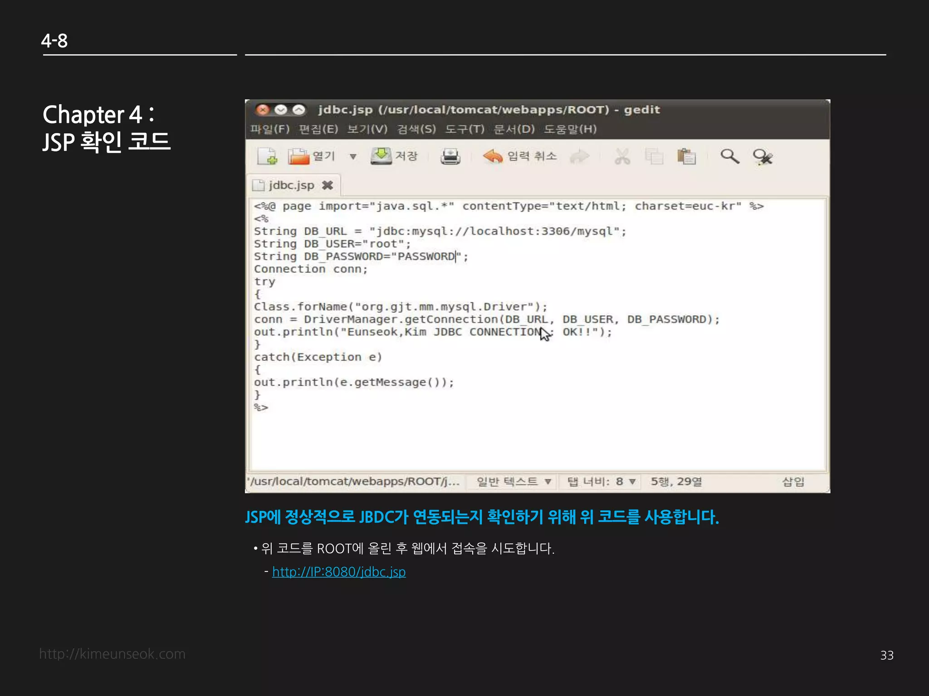
Task: Paste from the clipboard icon
Action: [x=686, y=157]
